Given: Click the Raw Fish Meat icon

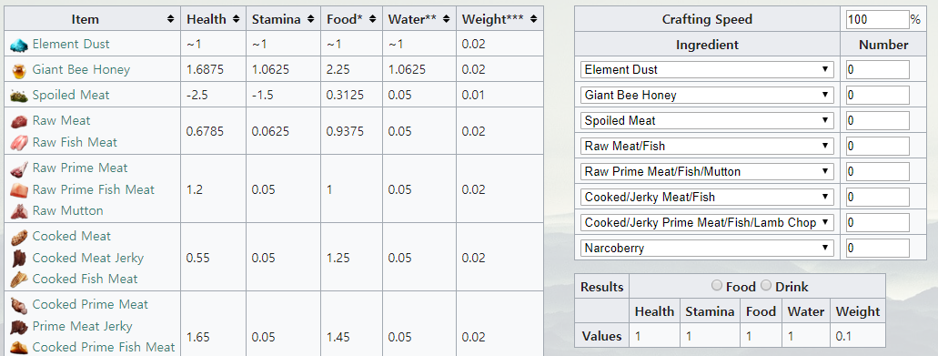Looking at the screenshot, I should click(x=19, y=143).
